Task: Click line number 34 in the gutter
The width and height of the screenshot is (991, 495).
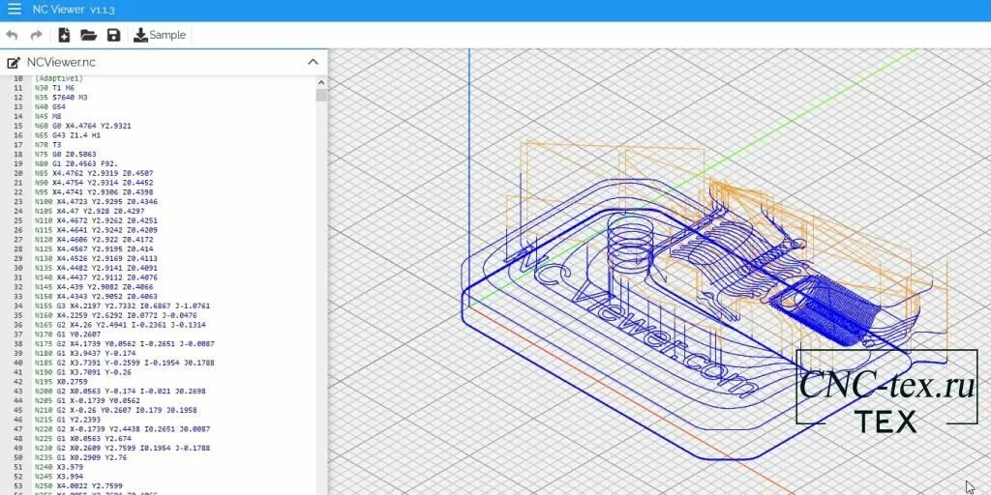Action: tap(18, 306)
